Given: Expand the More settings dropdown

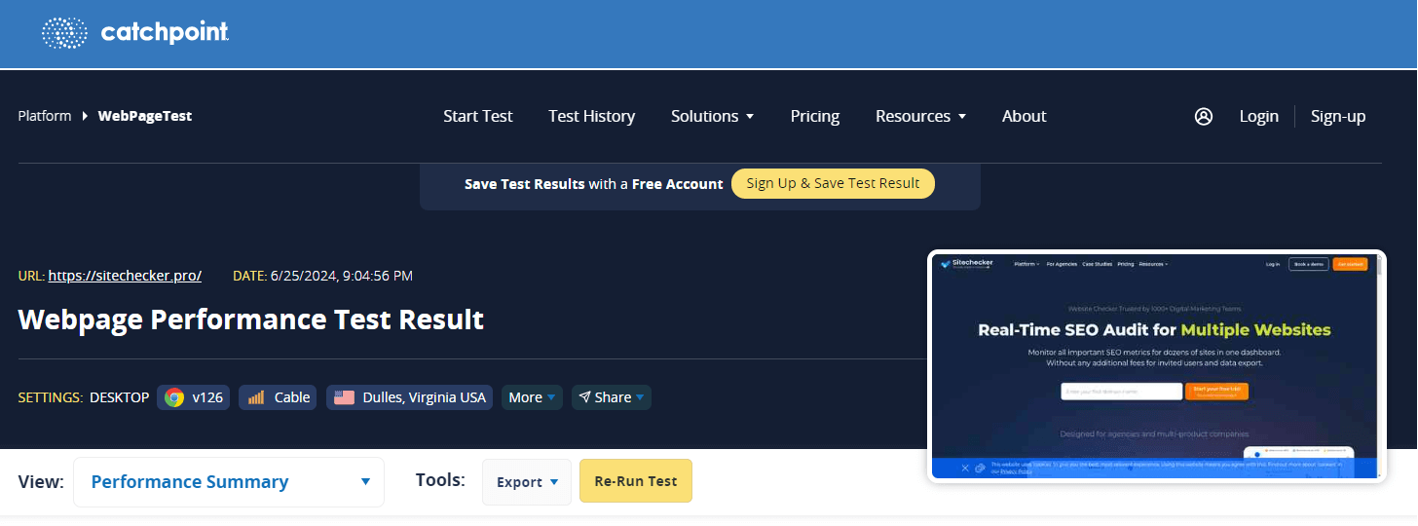Looking at the screenshot, I should coord(532,397).
